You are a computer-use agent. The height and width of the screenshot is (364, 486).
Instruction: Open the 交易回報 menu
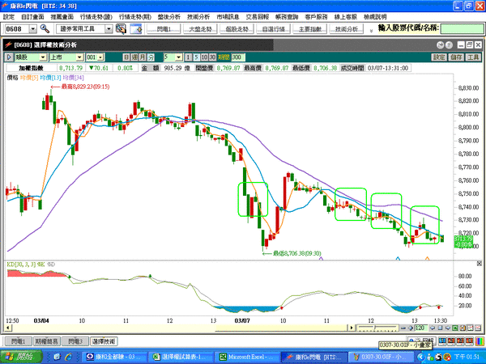[258, 17]
